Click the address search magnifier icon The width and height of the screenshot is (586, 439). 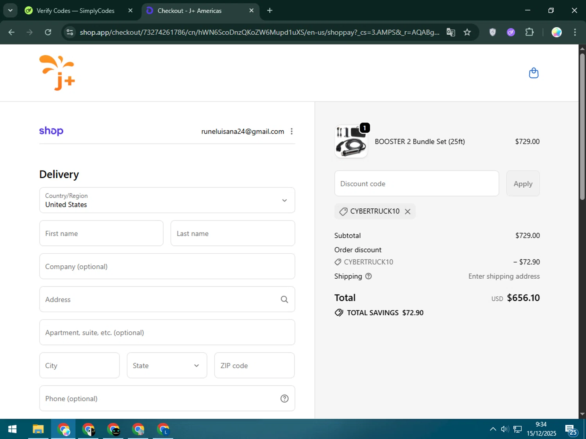[x=284, y=299]
